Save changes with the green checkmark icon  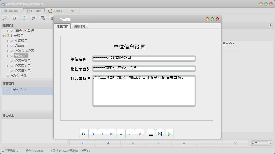pos(130,134)
